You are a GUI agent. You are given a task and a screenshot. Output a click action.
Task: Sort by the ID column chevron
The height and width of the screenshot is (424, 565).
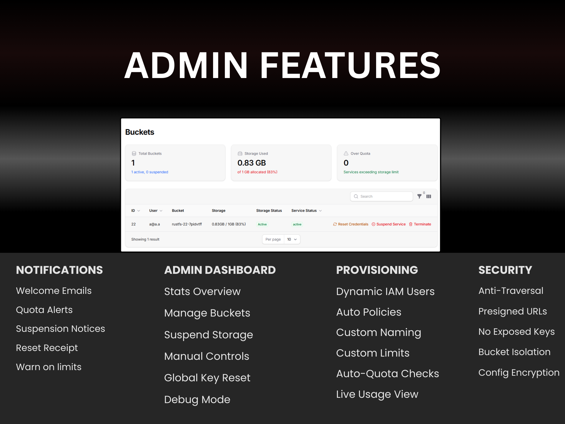point(139,211)
